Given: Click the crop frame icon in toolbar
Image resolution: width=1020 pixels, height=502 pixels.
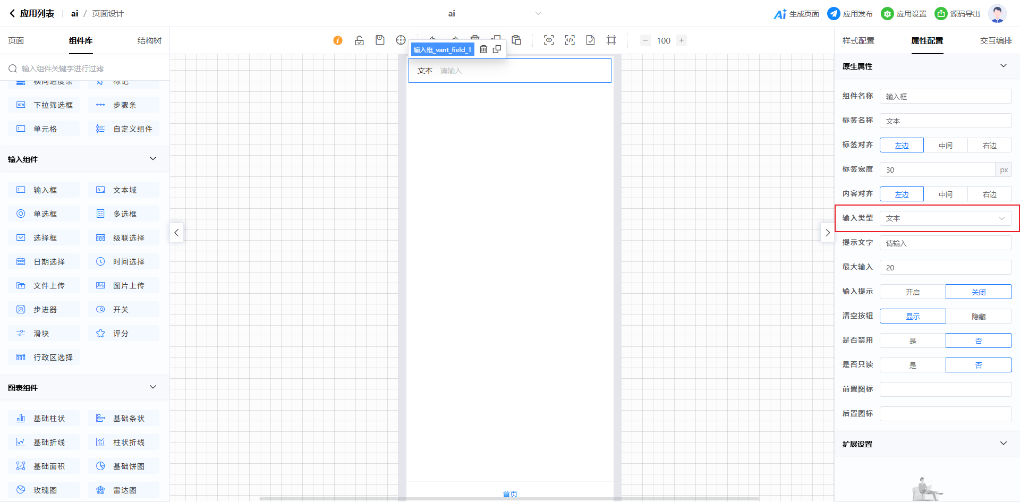Looking at the screenshot, I should [611, 40].
